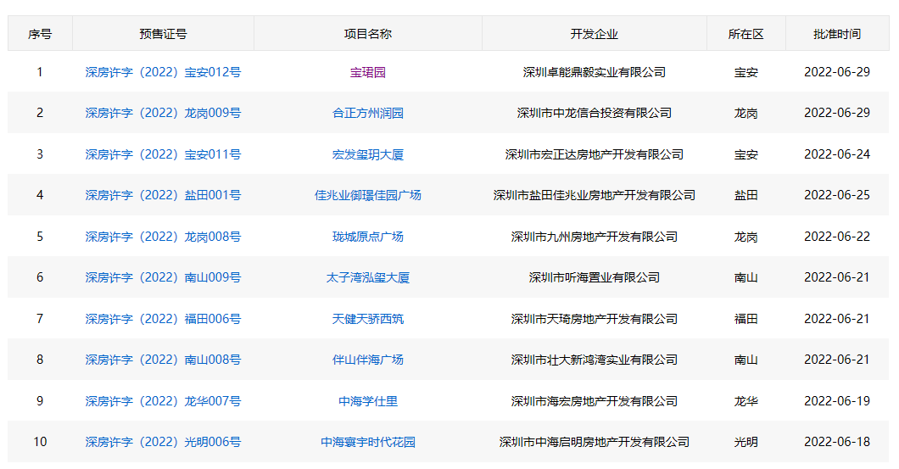Click the 预售证号 column header
This screenshot has height=469, width=899.
pos(163,34)
